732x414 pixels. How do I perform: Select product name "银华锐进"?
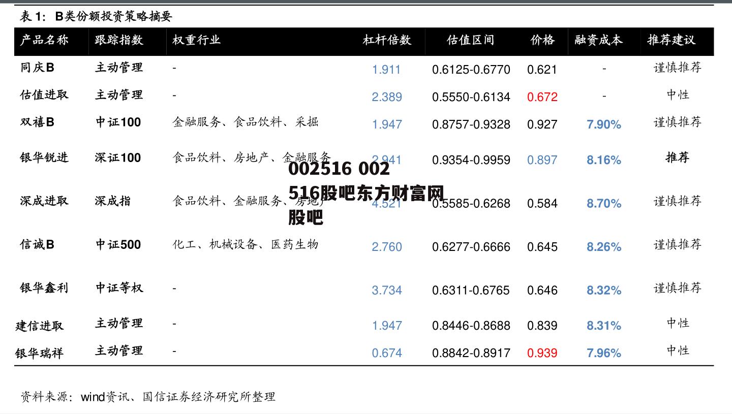click(x=44, y=157)
